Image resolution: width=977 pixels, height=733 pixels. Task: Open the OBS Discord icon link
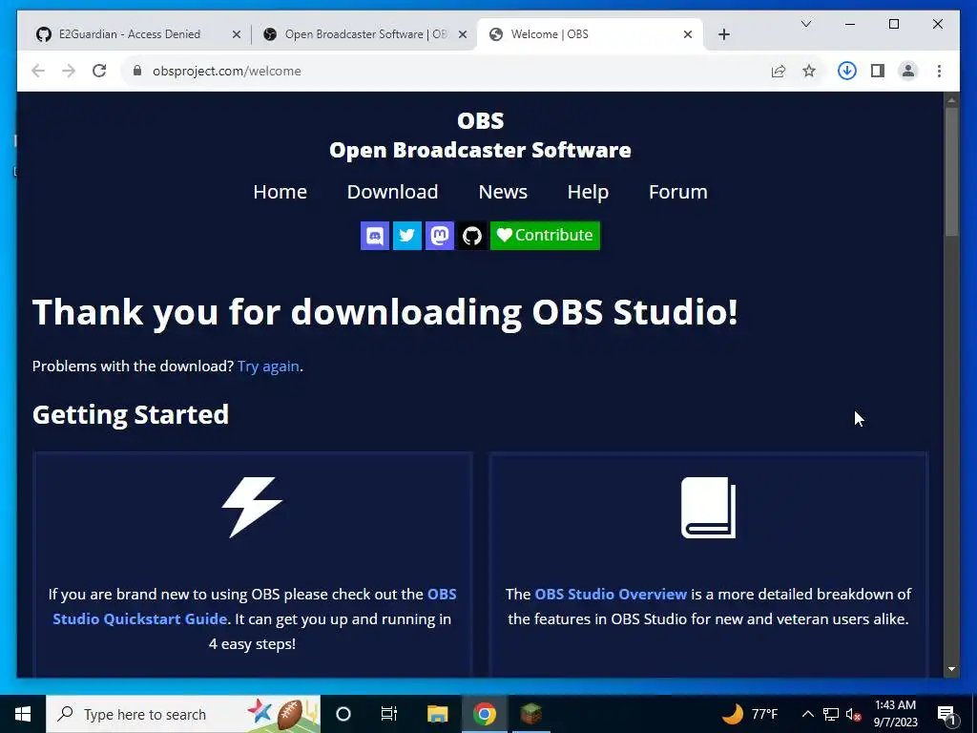click(x=374, y=236)
